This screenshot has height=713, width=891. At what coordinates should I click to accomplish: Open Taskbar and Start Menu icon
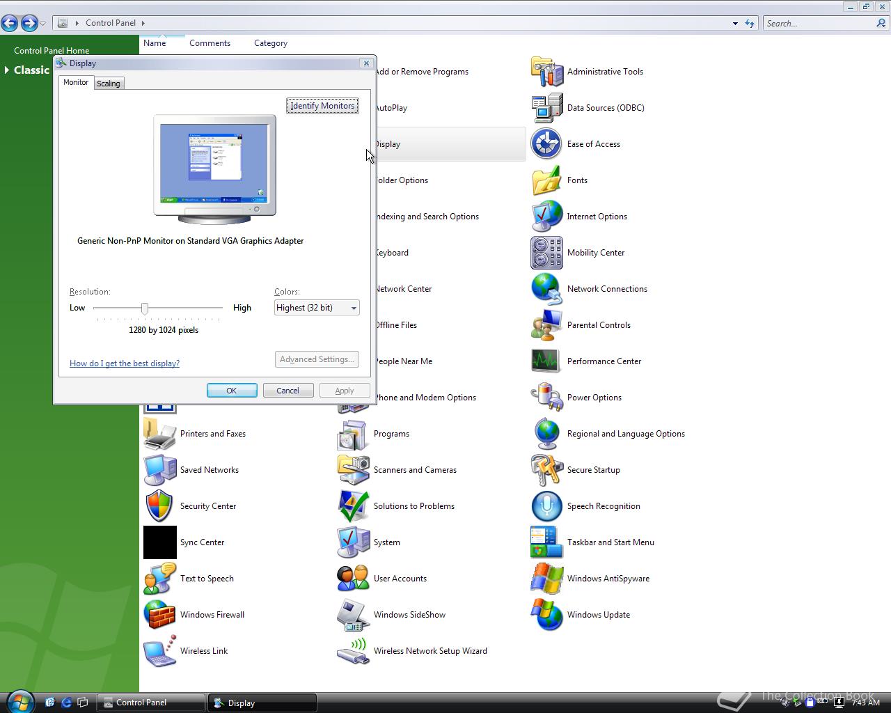546,542
